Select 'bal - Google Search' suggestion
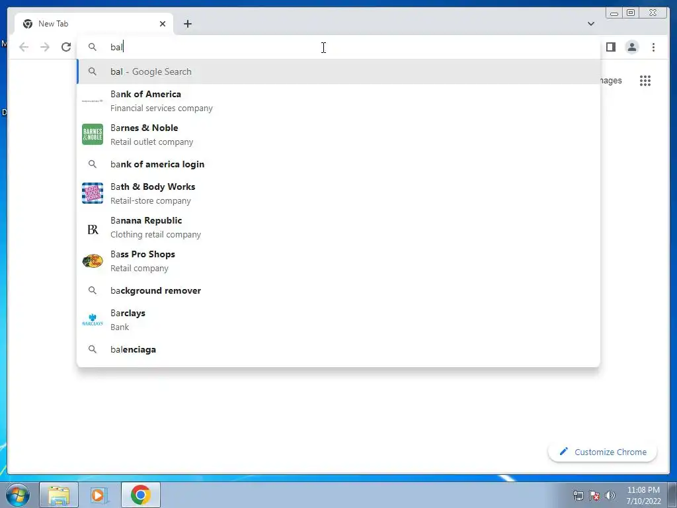677x508 pixels. click(x=338, y=71)
